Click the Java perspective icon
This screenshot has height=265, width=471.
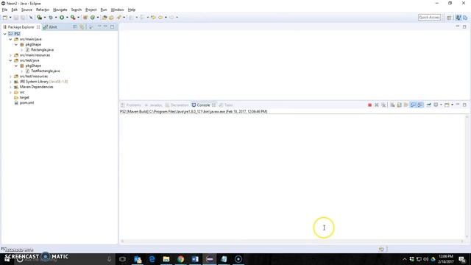pos(458,18)
